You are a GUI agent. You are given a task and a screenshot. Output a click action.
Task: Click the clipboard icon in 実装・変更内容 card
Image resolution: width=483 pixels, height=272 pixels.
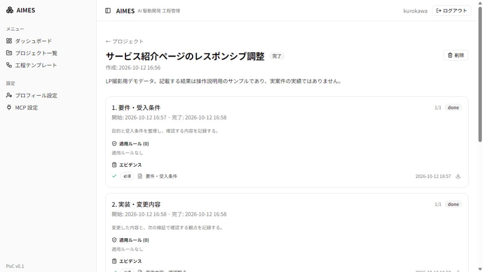(114, 261)
